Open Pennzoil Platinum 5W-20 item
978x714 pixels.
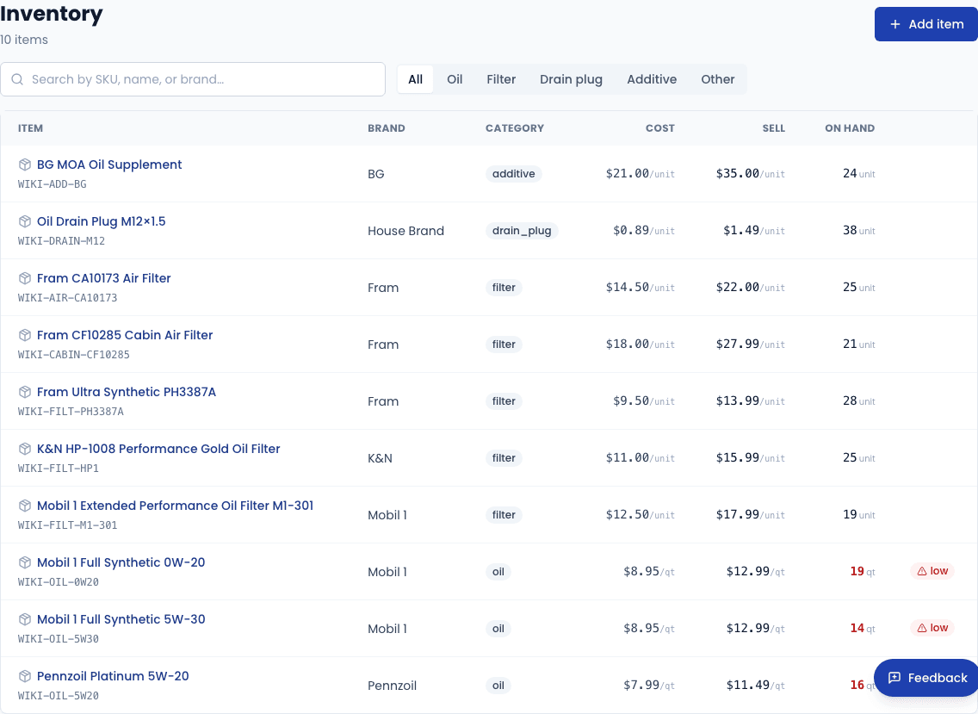click(113, 676)
